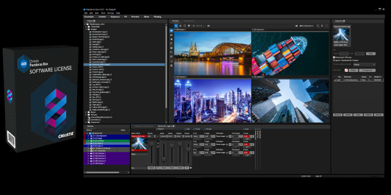This screenshot has height=195, width=391.
Task: Click the fullscreen icon in preview toolbar
Action: coord(327,26)
